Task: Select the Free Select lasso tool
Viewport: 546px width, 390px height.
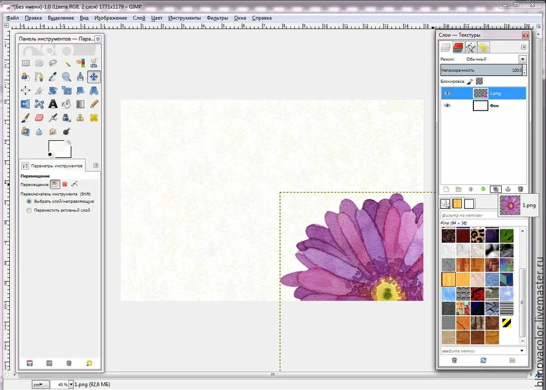Action: coord(52,63)
